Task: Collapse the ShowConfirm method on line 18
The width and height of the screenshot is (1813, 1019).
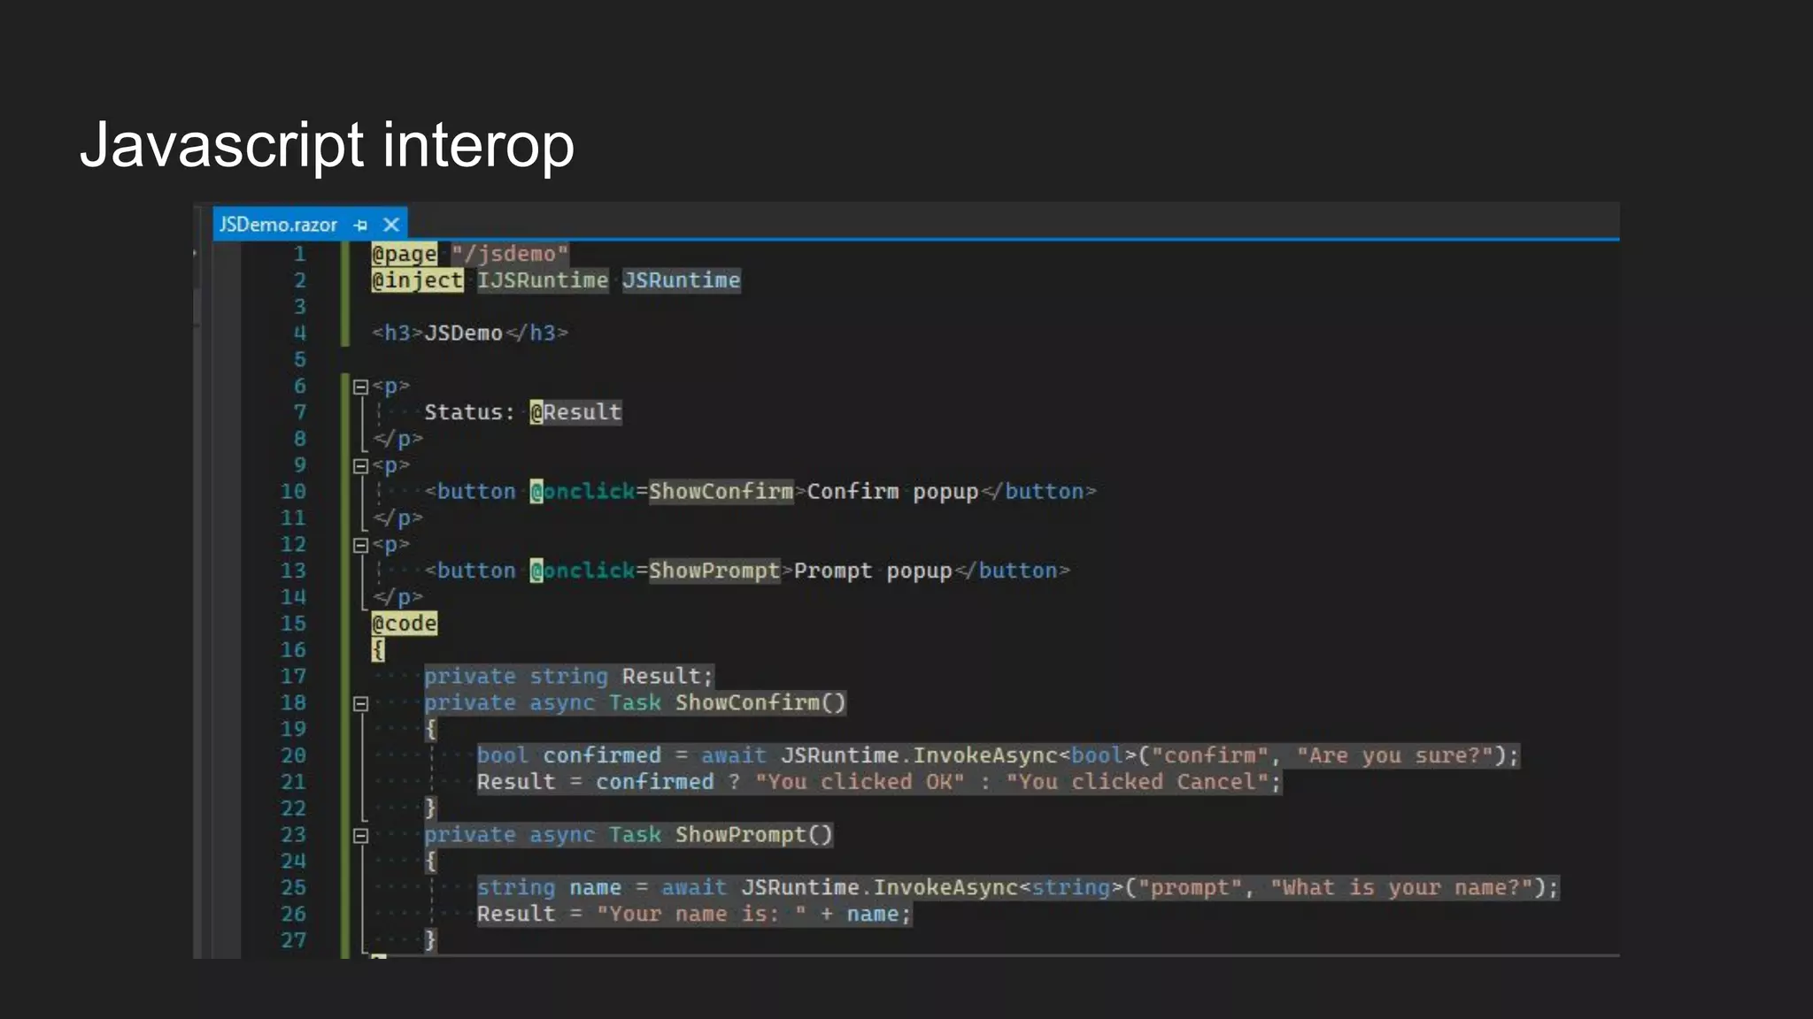Action: 360,704
